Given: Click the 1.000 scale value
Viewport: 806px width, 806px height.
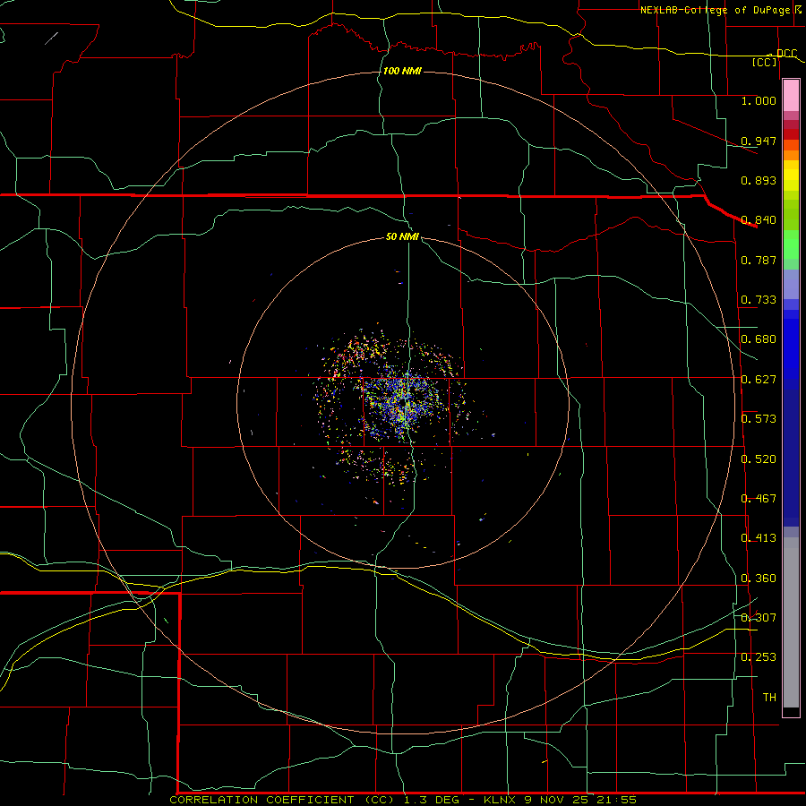Looking at the screenshot, I should pyautogui.click(x=759, y=100).
